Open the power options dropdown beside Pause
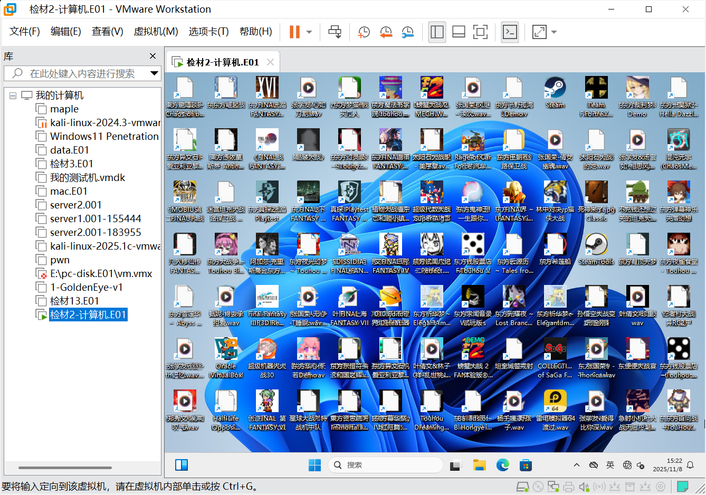The image size is (706, 495). [x=309, y=32]
